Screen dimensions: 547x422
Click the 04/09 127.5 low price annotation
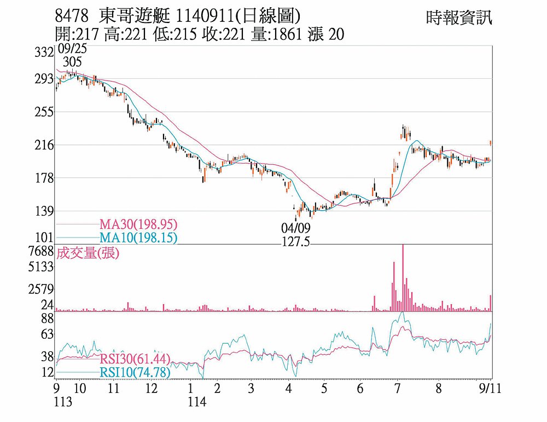point(295,235)
